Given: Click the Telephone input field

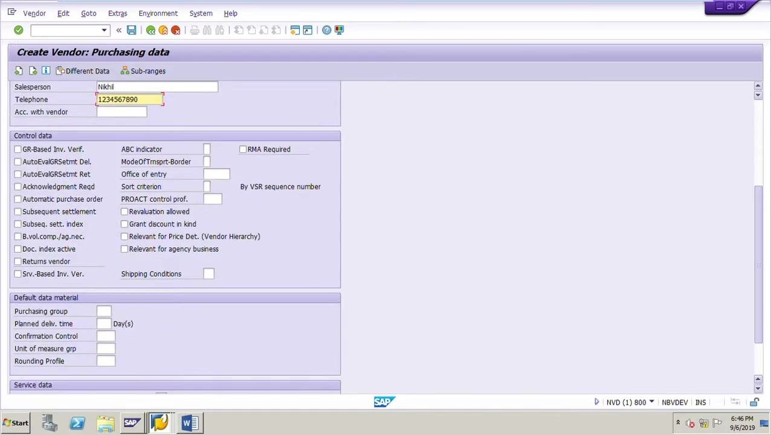Looking at the screenshot, I should 130,100.
